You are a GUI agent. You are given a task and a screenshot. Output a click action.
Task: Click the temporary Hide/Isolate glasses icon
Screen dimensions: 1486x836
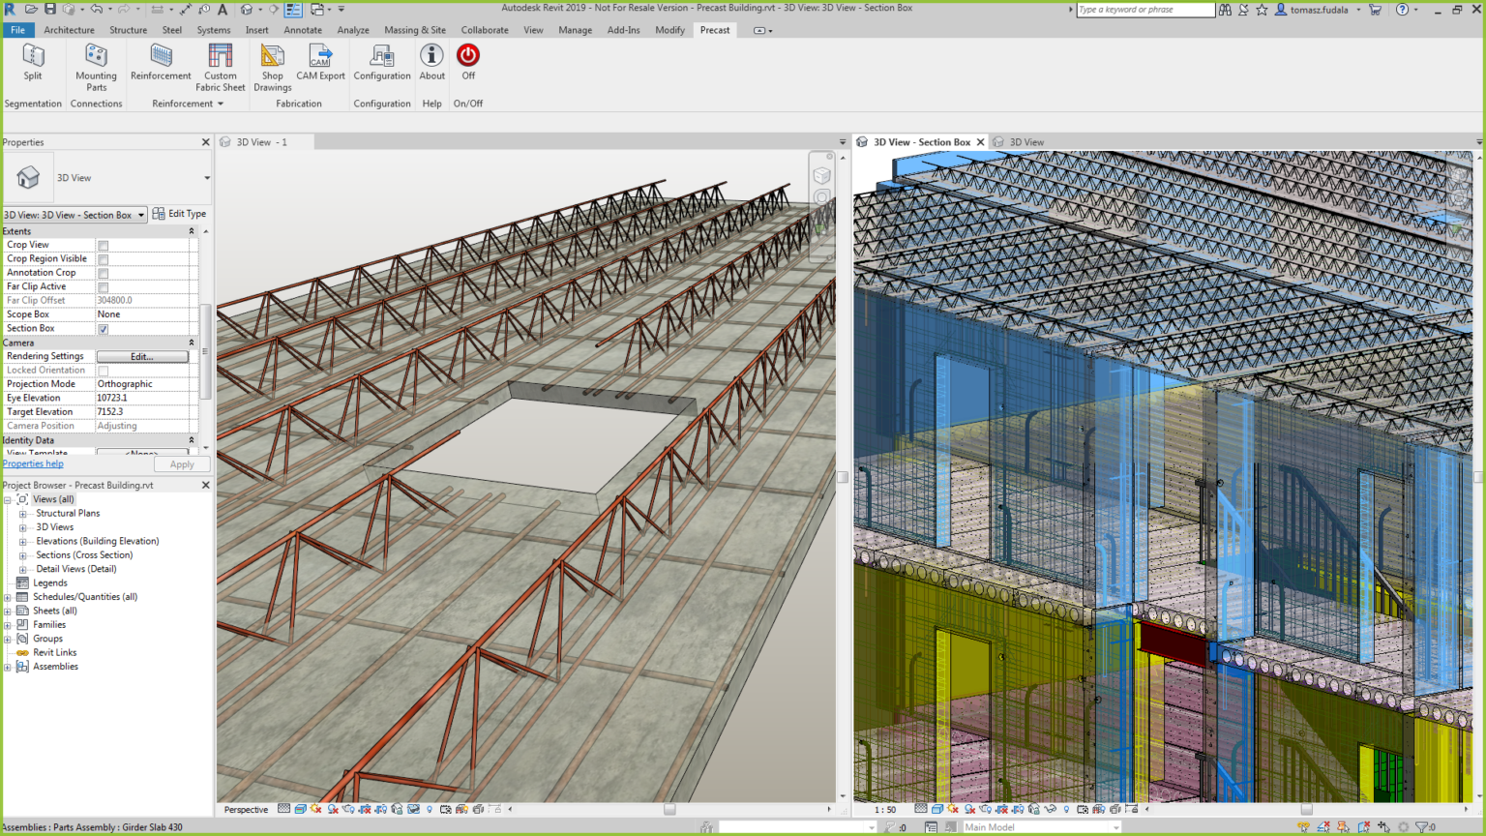413,809
